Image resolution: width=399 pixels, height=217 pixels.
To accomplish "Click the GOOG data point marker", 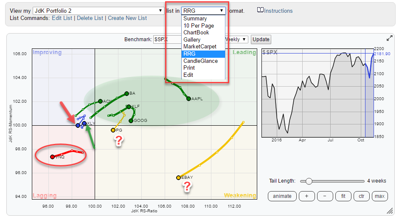I will (x=131, y=121).
